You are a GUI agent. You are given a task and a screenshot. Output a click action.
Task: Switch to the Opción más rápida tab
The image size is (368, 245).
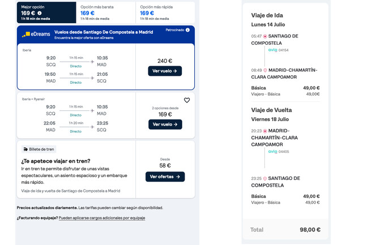pos(165,12)
